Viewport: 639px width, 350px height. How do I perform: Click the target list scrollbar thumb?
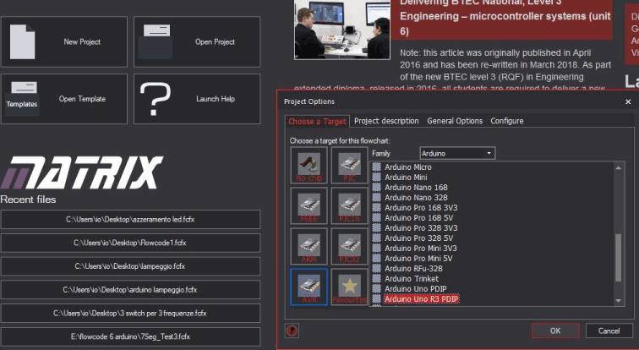pyautogui.click(x=618, y=258)
